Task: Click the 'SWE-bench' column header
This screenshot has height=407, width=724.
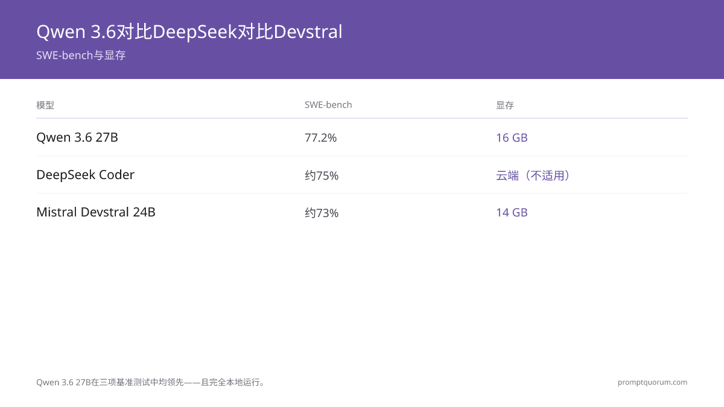Action: point(328,105)
